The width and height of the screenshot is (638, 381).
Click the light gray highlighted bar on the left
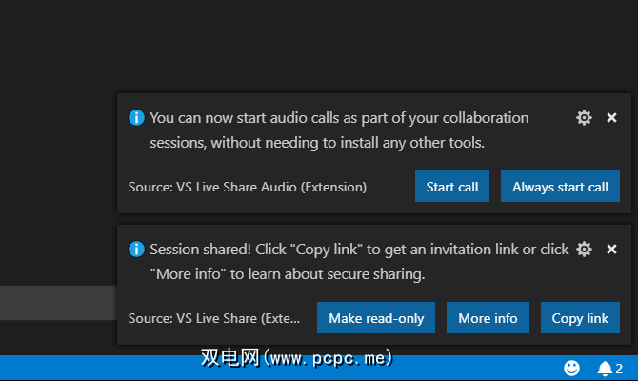tap(57, 303)
